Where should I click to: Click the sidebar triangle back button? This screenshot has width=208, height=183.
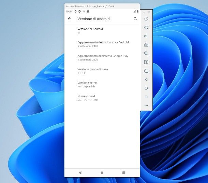pyautogui.click(x=146, y=80)
